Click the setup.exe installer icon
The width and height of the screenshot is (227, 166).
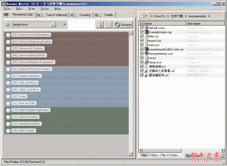pos(147,62)
